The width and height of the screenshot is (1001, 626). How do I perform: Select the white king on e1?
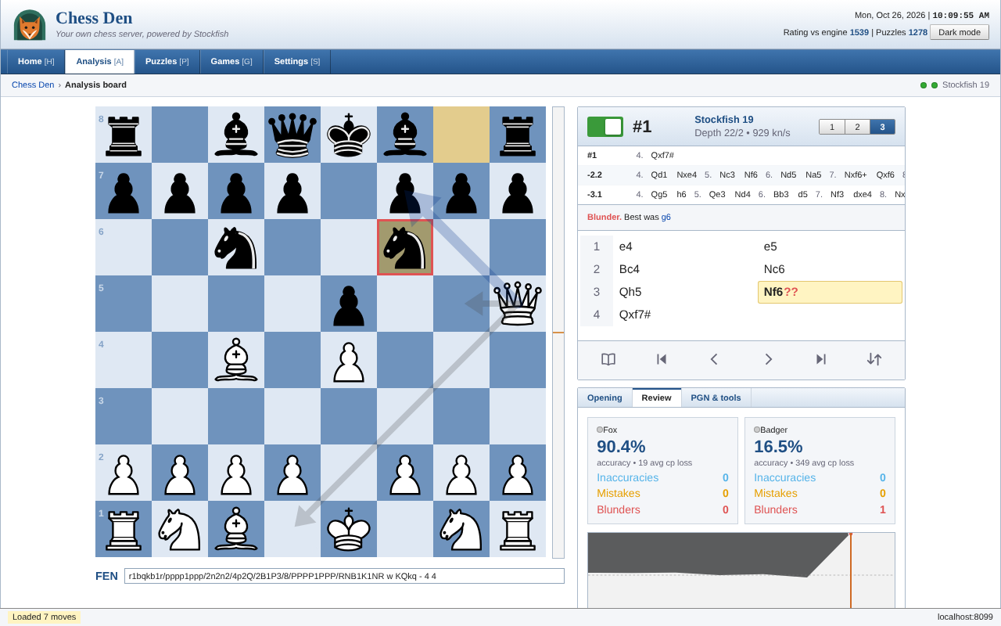pos(349,529)
